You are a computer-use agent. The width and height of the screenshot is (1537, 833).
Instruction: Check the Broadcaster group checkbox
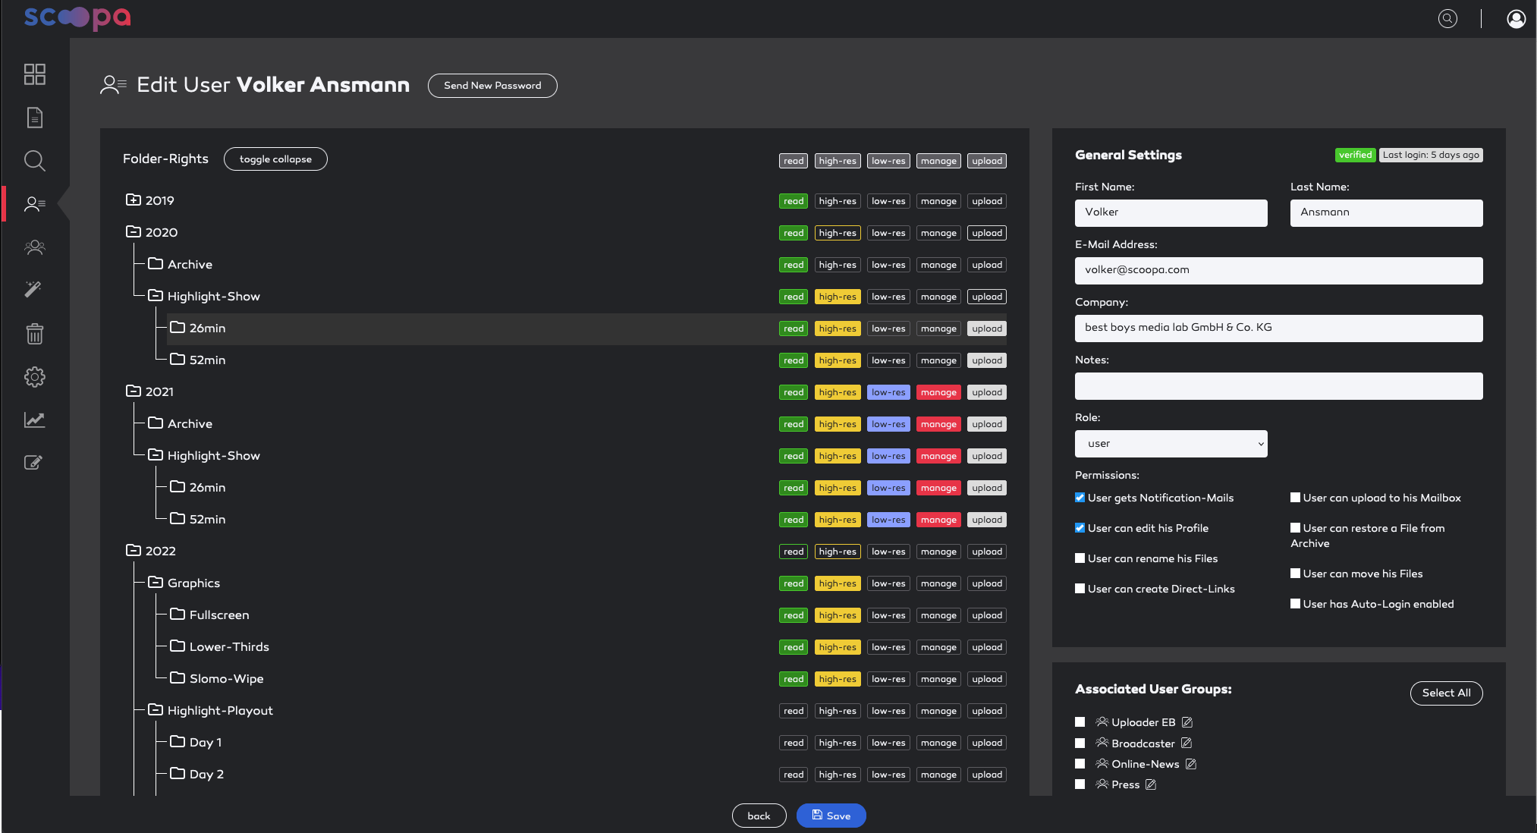coord(1080,743)
